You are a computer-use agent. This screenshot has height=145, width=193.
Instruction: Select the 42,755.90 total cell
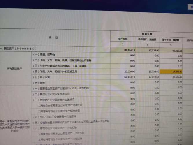(147, 50)
